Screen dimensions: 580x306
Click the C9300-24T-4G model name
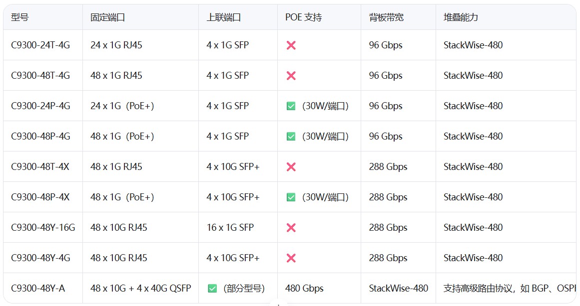click(40, 45)
